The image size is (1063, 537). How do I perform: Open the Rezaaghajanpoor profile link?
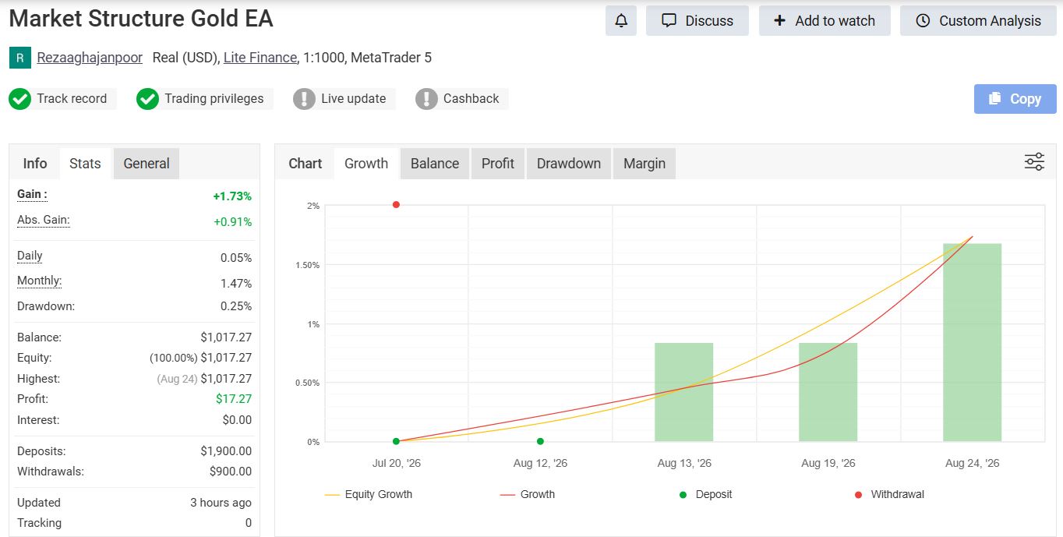point(90,58)
